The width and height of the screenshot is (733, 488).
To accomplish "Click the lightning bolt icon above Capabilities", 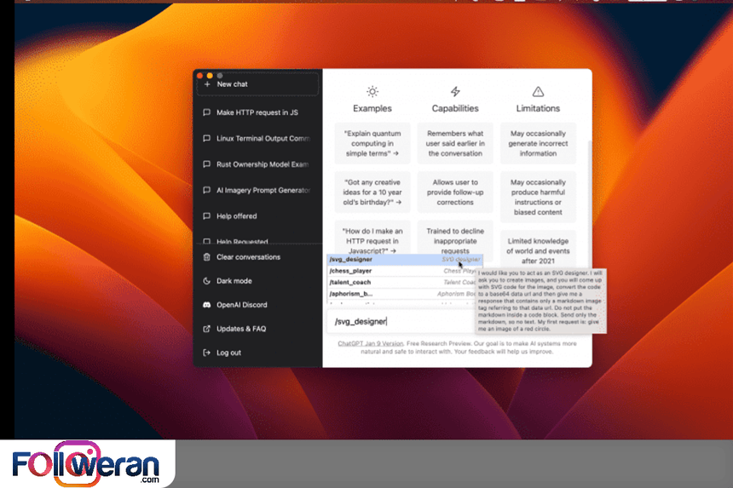I will pos(455,91).
